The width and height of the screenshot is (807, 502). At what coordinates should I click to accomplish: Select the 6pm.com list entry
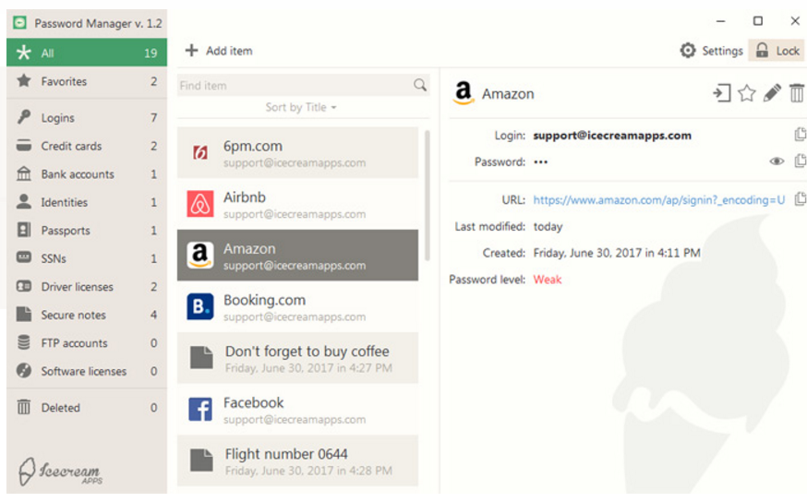[297, 153]
